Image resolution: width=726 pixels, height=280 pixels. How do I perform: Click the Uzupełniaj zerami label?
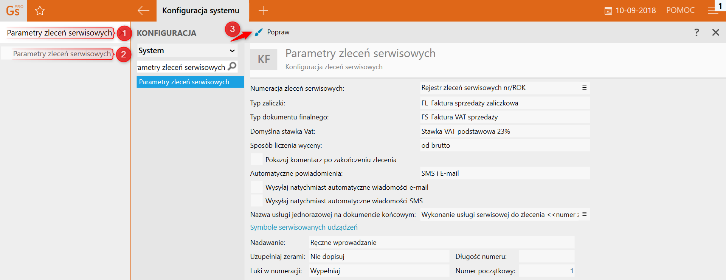pos(278,257)
